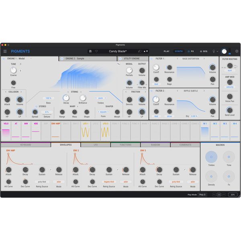Click the undo arrow in the status bar
This screenshot has height=241, width=241.
(214, 194)
